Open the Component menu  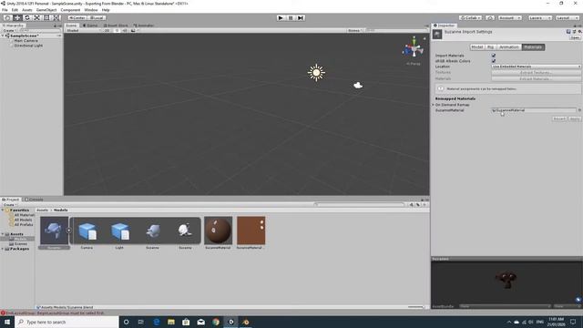(x=70, y=10)
